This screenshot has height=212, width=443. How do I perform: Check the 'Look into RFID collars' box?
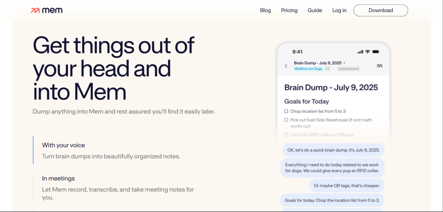pyautogui.click(x=286, y=135)
